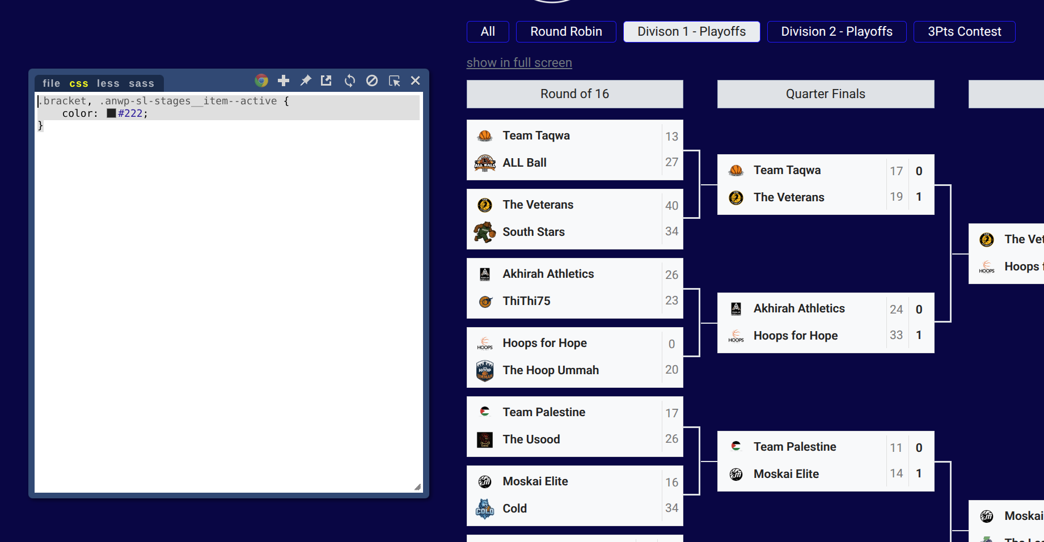Click the #222 color swatch
The height and width of the screenshot is (542, 1044).
(112, 113)
